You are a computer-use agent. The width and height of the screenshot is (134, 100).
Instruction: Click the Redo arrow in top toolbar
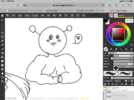coord(48,16)
